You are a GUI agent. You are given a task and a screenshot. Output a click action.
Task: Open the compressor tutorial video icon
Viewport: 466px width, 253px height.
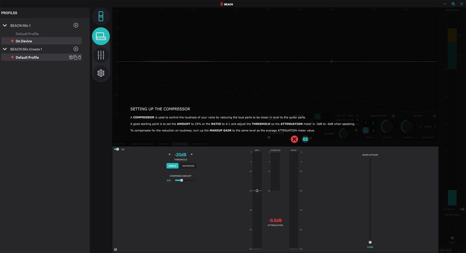pos(305,139)
